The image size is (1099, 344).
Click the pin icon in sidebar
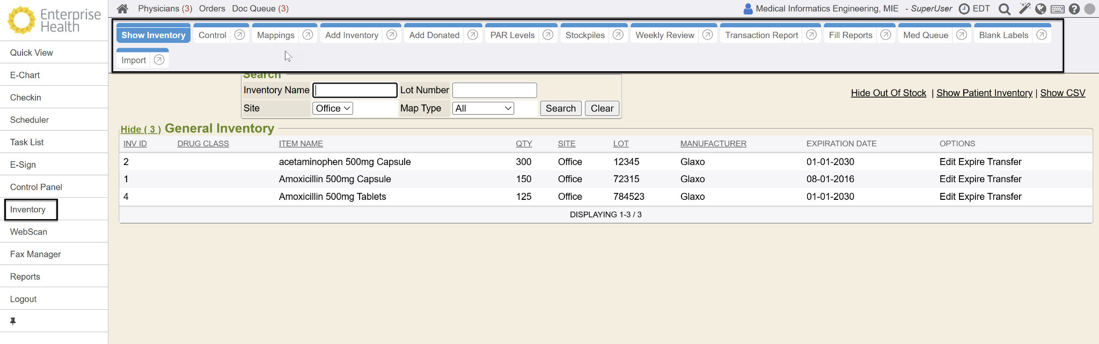pos(13,321)
